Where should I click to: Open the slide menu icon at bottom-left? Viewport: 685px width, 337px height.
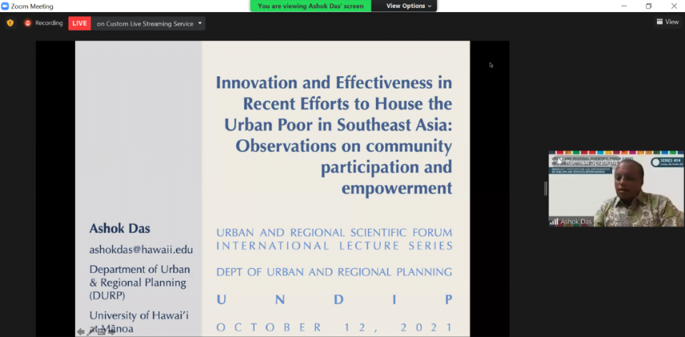click(101, 332)
